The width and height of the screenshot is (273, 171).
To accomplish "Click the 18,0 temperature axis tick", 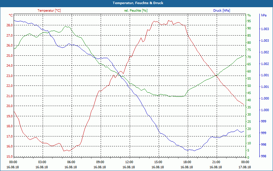I will pos(10,126).
